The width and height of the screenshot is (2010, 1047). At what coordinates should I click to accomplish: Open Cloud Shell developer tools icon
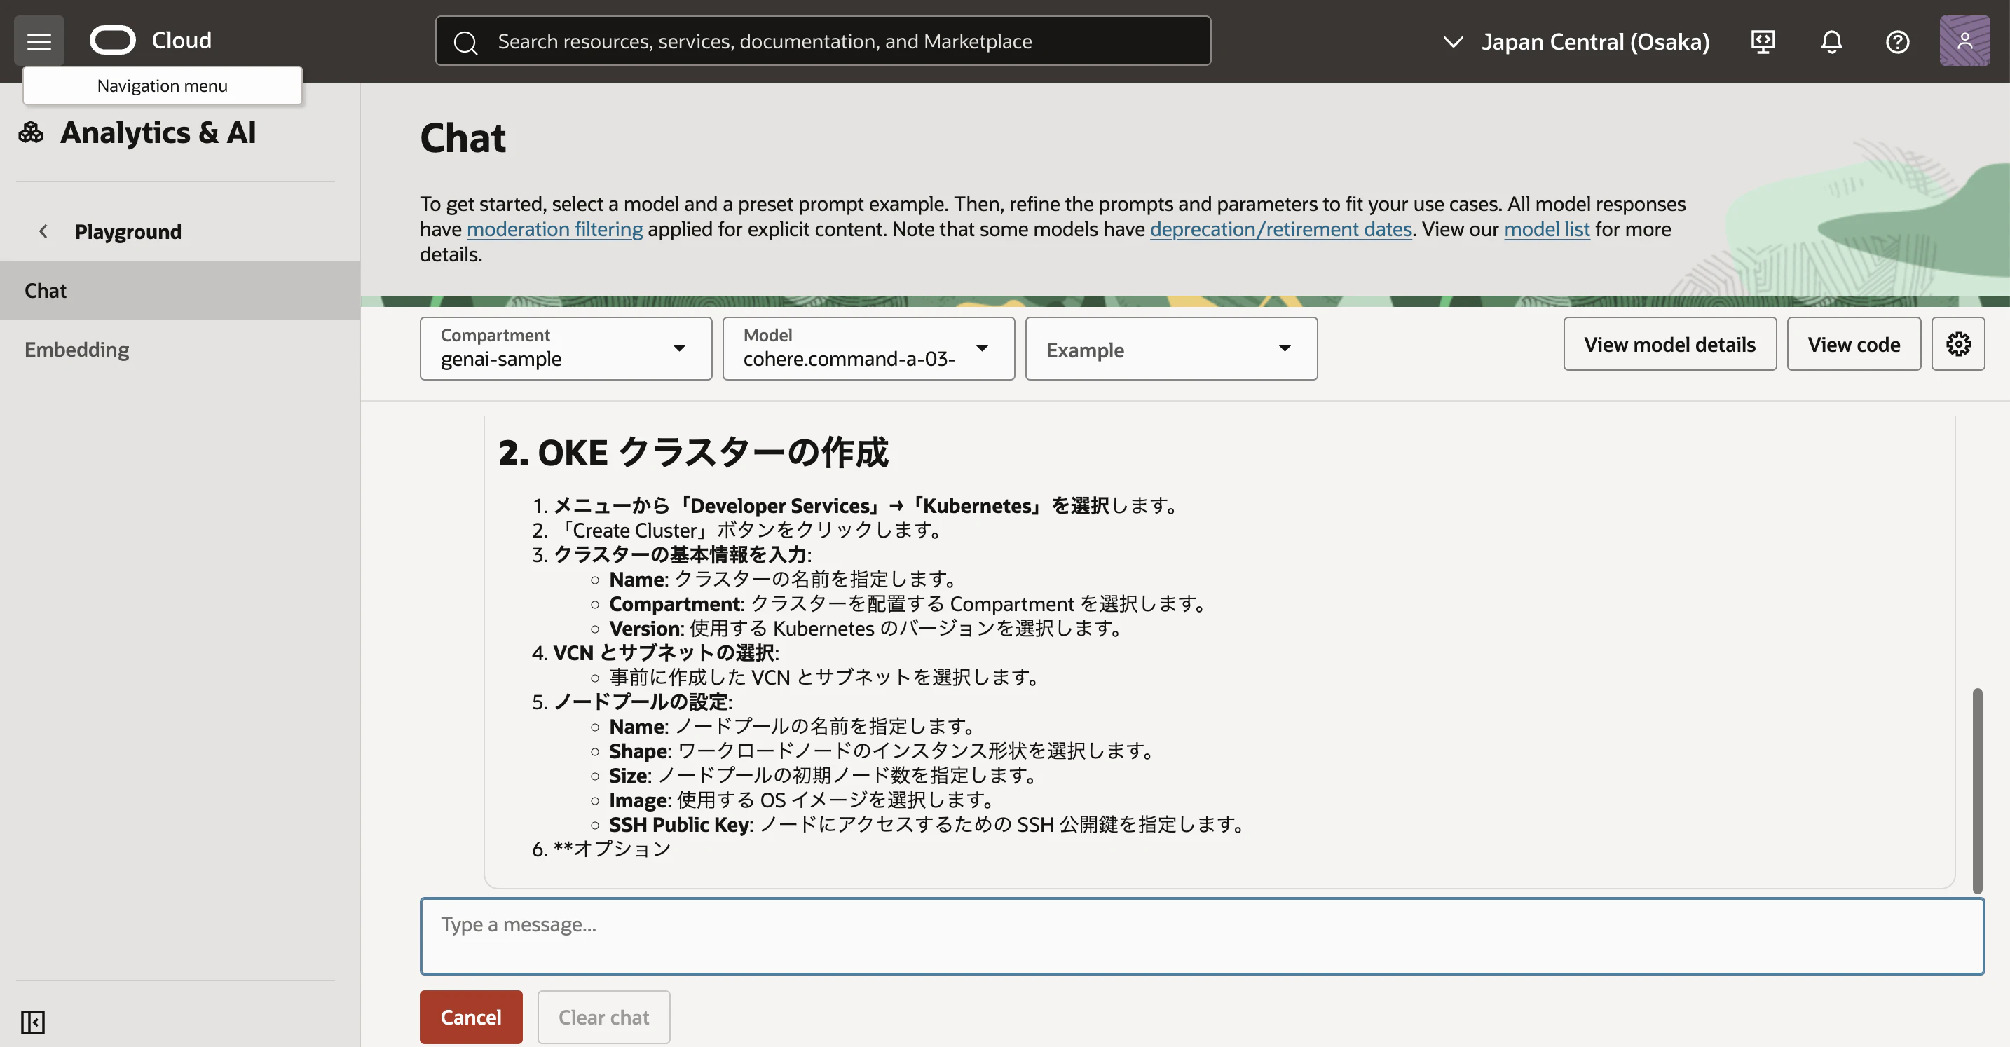tap(1763, 41)
